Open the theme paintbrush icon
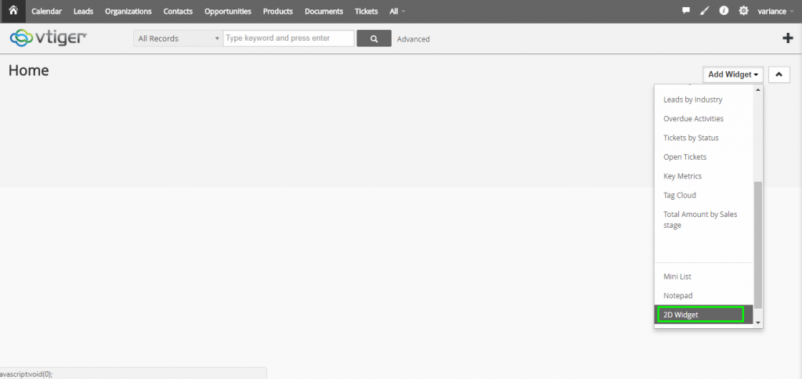Image resolution: width=802 pixels, height=379 pixels. (705, 11)
